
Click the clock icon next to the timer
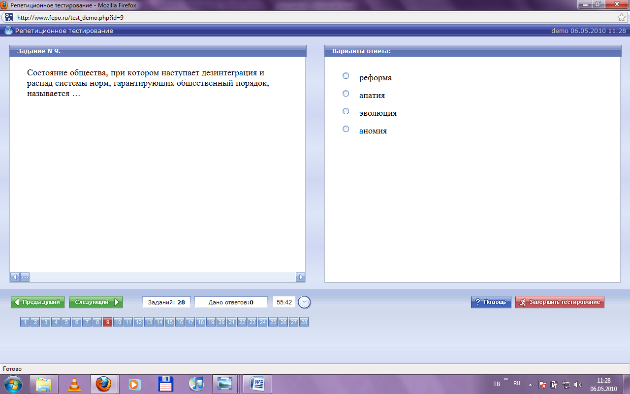pos(305,302)
